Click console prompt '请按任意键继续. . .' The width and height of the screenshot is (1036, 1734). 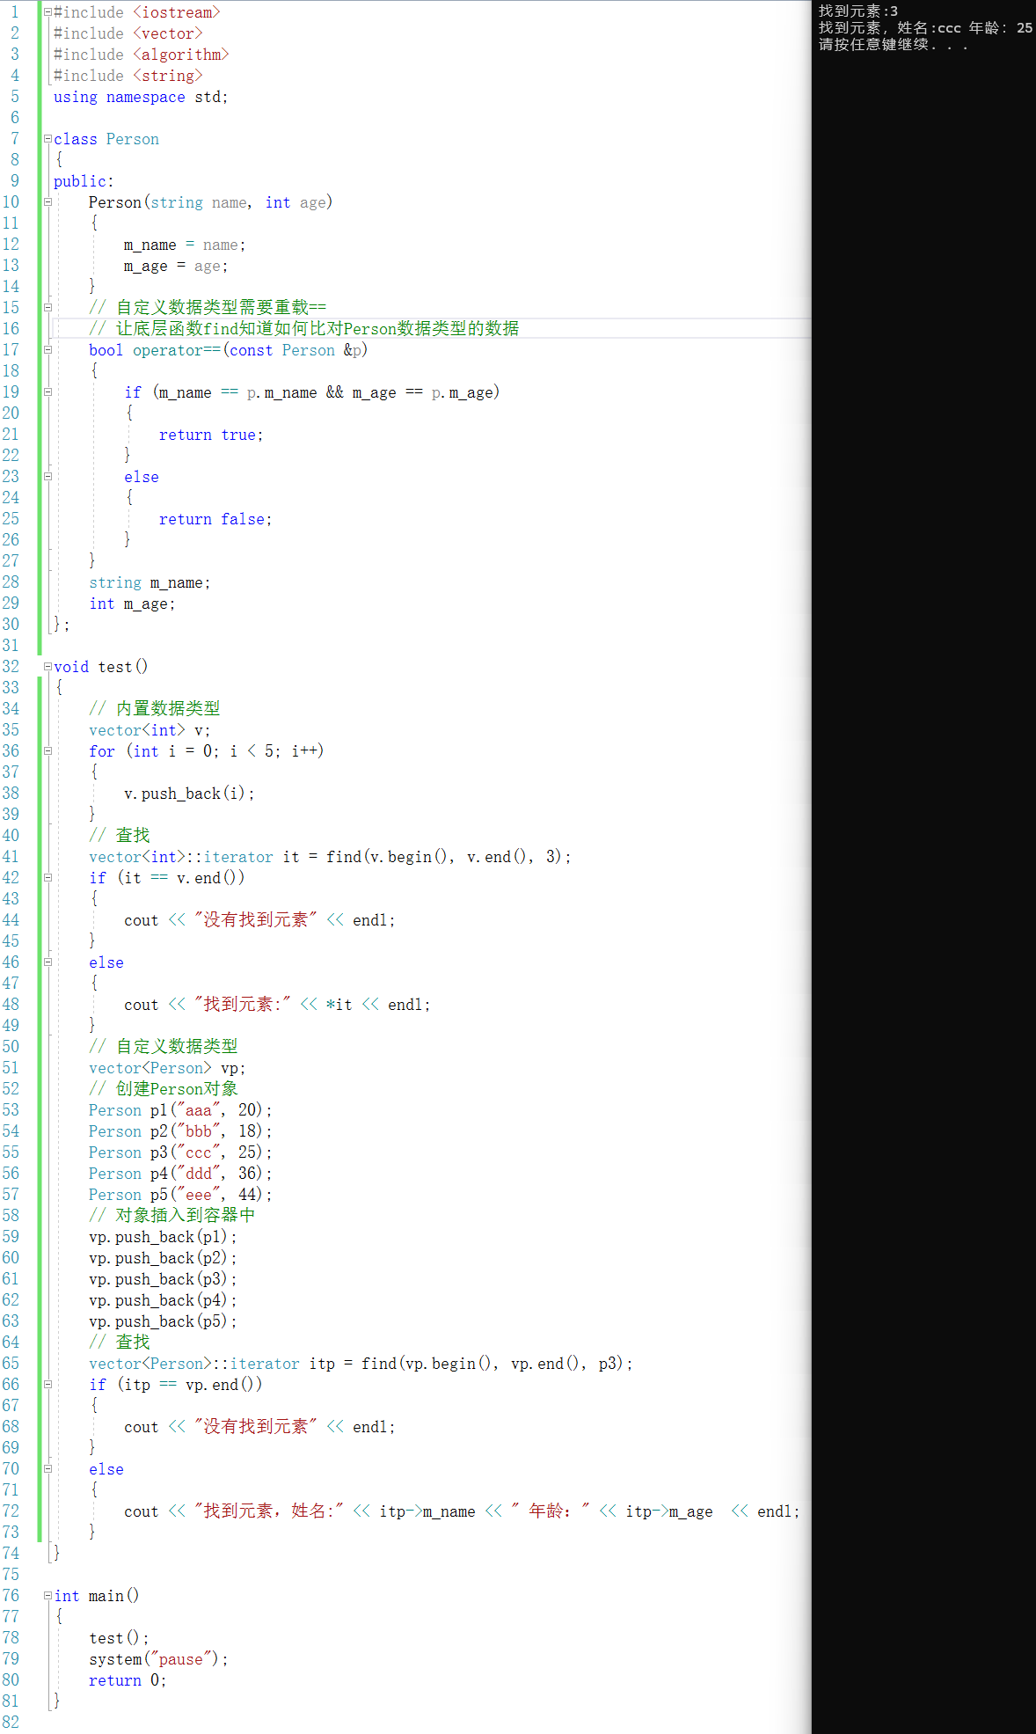[x=894, y=45]
